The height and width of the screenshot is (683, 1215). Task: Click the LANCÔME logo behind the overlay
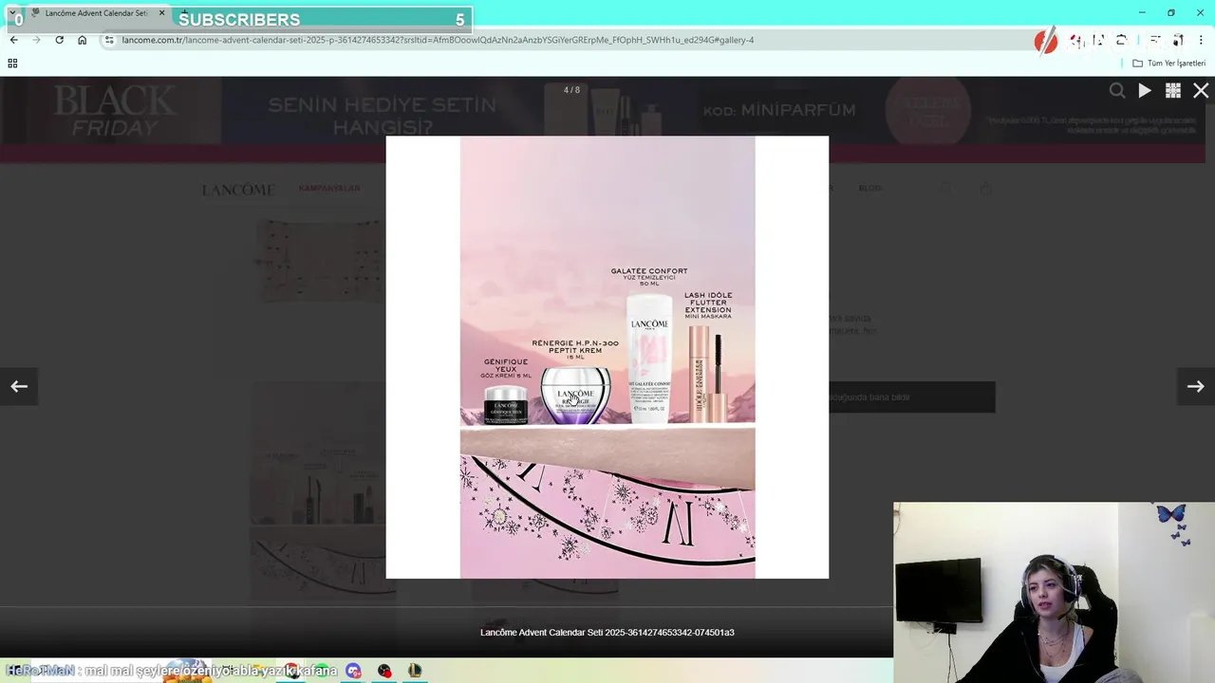(238, 190)
